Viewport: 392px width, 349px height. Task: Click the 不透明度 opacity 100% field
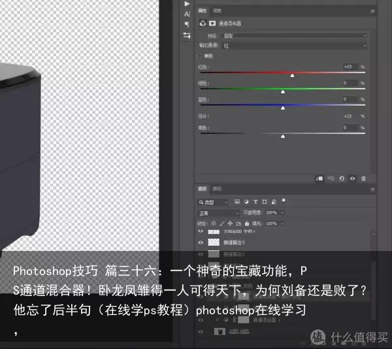coord(272,212)
